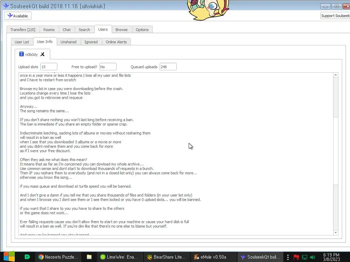Switch to the Rooms tab
Viewport: 350px width, 262px height.
pos(49,30)
